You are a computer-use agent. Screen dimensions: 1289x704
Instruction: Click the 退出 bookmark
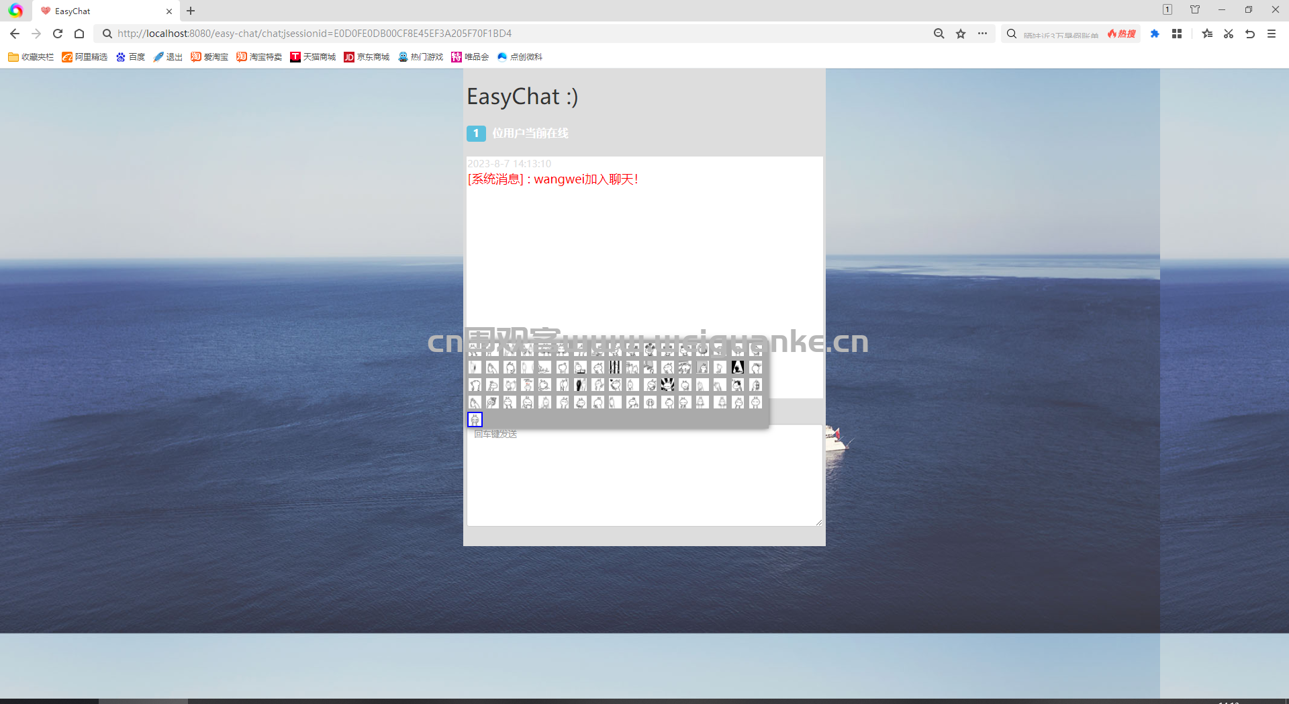(168, 57)
